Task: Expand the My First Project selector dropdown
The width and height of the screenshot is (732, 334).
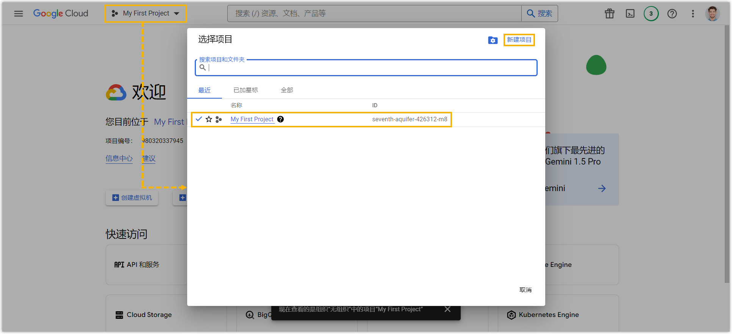Action: coord(146,14)
